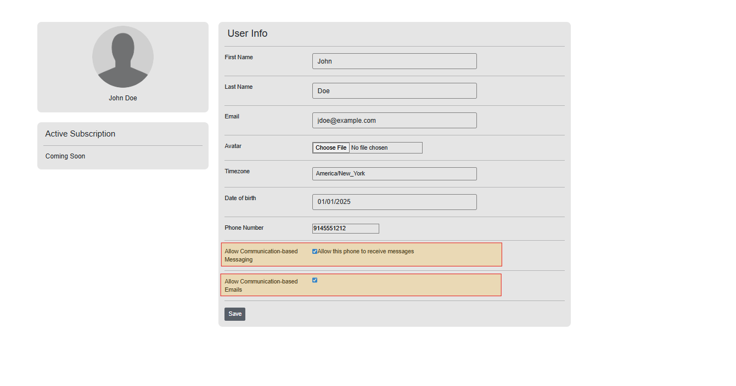Screen dimensions: 736x386
Task: Click the John Doe name under the avatar
Action: point(123,98)
